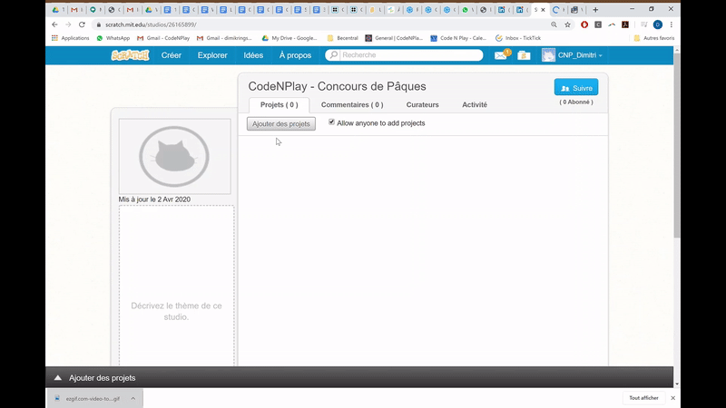Expand the bottom Ajouter des projets bar
The width and height of the screenshot is (726, 408).
(x=358, y=377)
